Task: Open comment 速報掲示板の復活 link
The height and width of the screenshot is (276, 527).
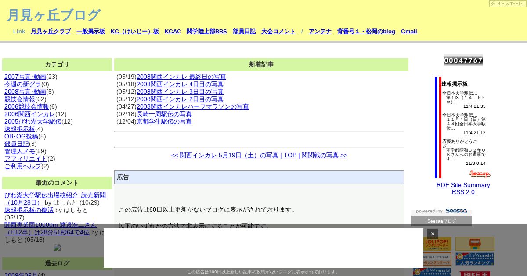Action: tap(29, 210)
